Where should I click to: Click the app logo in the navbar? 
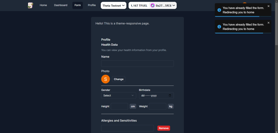pyautogui.click(x=30, y=5)
